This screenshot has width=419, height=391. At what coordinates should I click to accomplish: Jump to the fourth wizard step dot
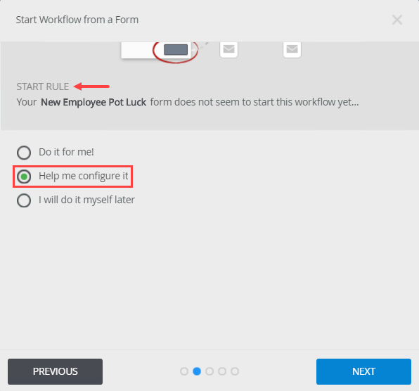pyautogui.click(x=222, y=371)
